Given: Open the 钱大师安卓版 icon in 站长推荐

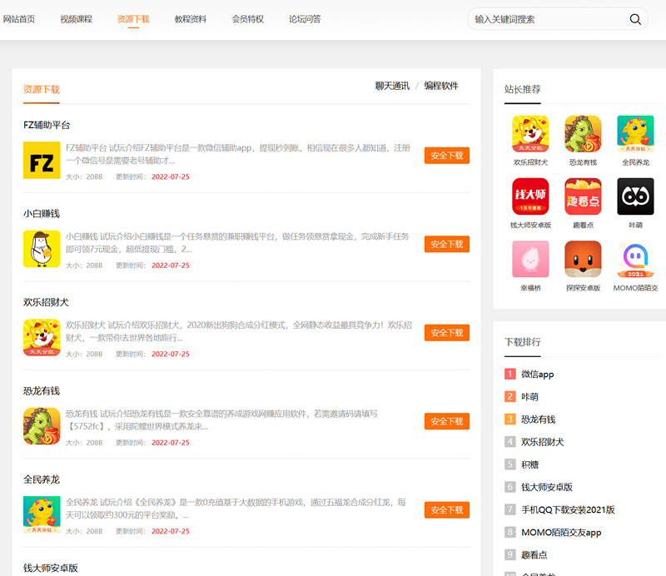Looking at the screenshot, I should coord(529,197).
